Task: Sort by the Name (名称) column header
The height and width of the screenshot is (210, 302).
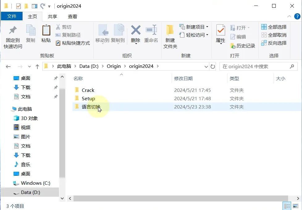Action: [78, 78]
